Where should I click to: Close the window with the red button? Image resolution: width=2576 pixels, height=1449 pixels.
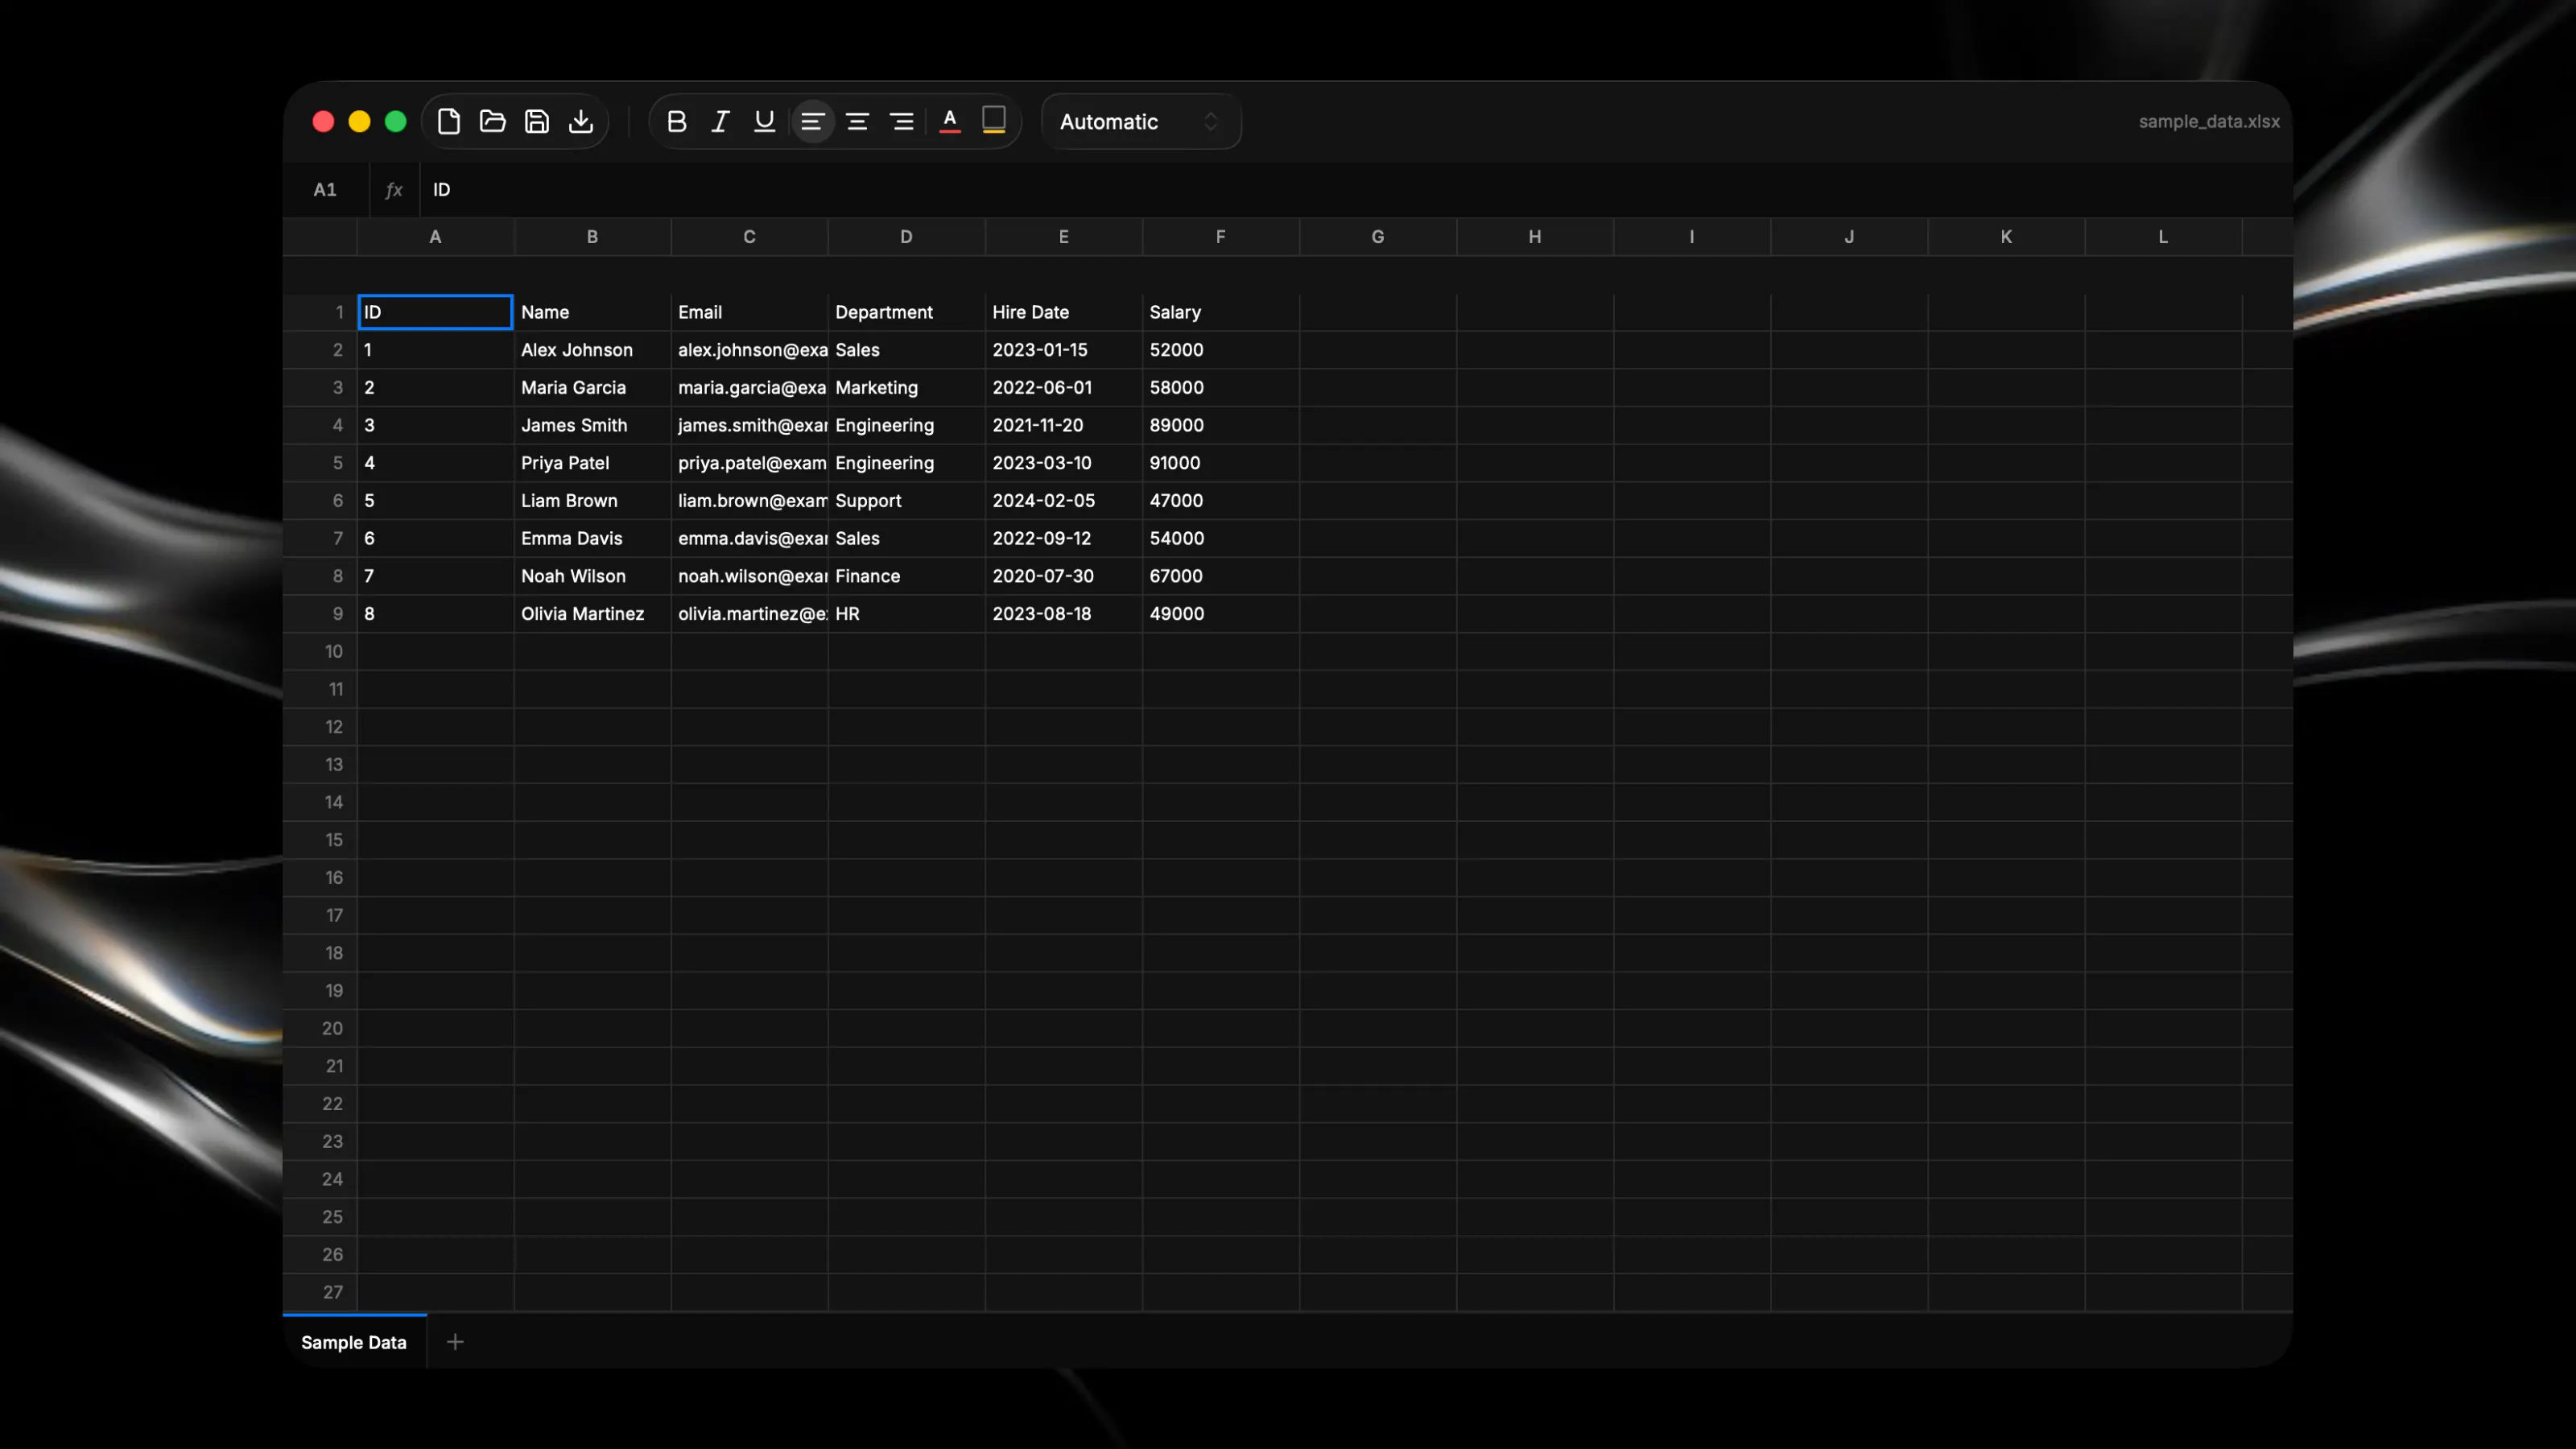pyautogui.click(x=323, y=121)
